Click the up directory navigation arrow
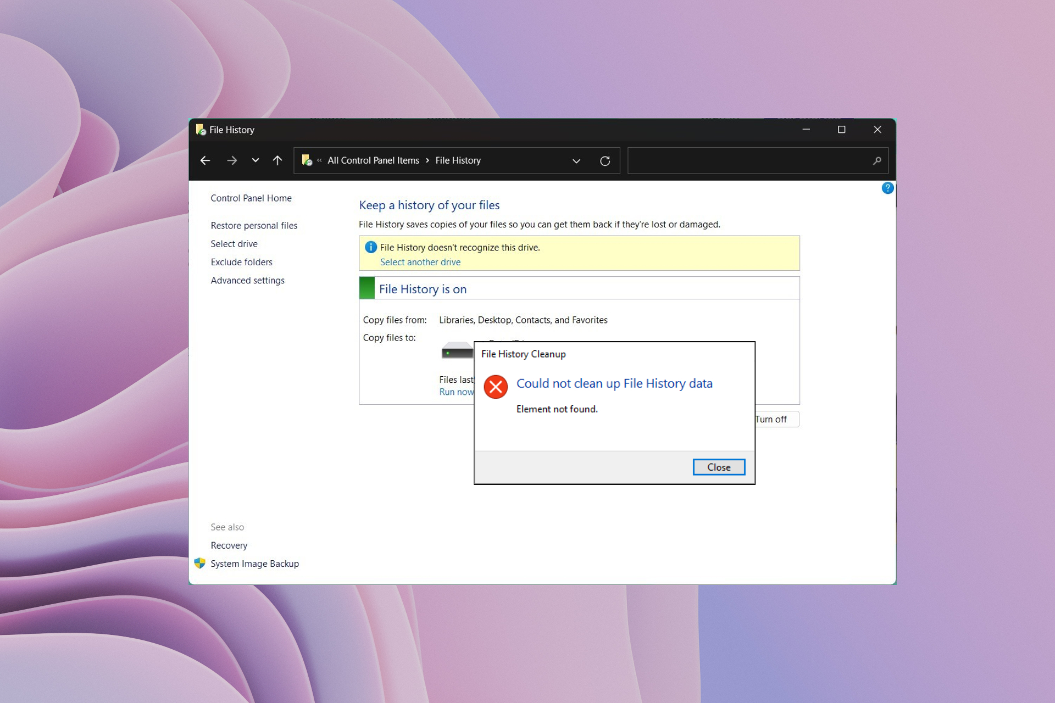 pos(278,161)
